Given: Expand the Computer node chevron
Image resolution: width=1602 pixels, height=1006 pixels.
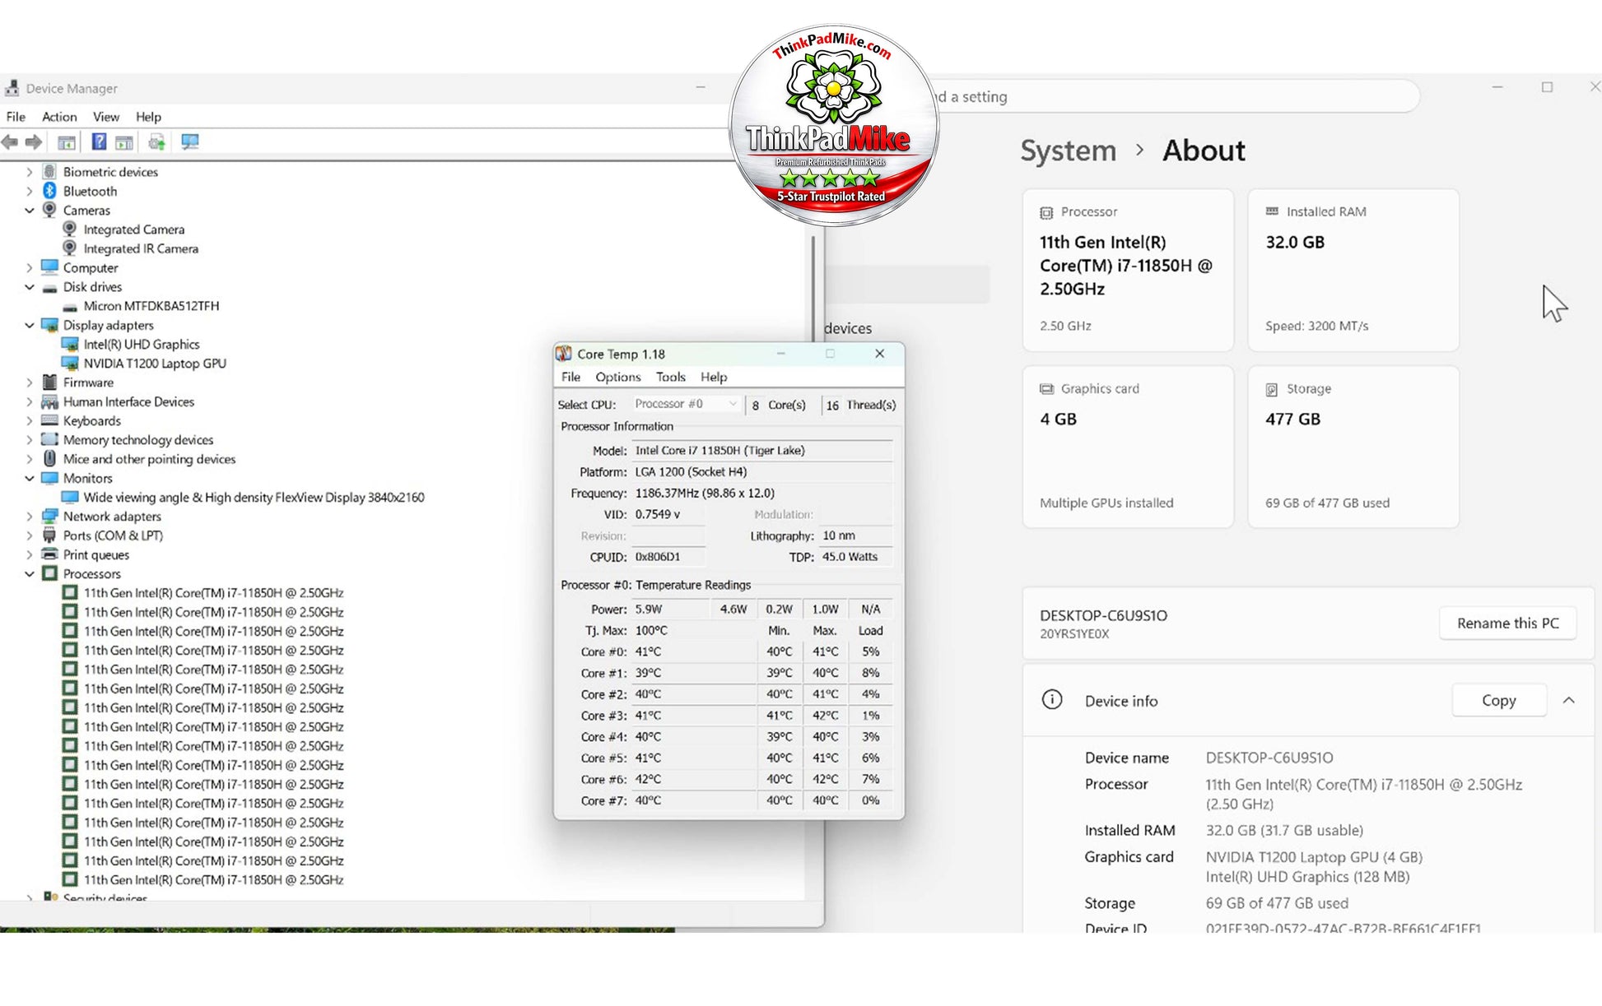Looking at the screenshot, I should [30, 268].
